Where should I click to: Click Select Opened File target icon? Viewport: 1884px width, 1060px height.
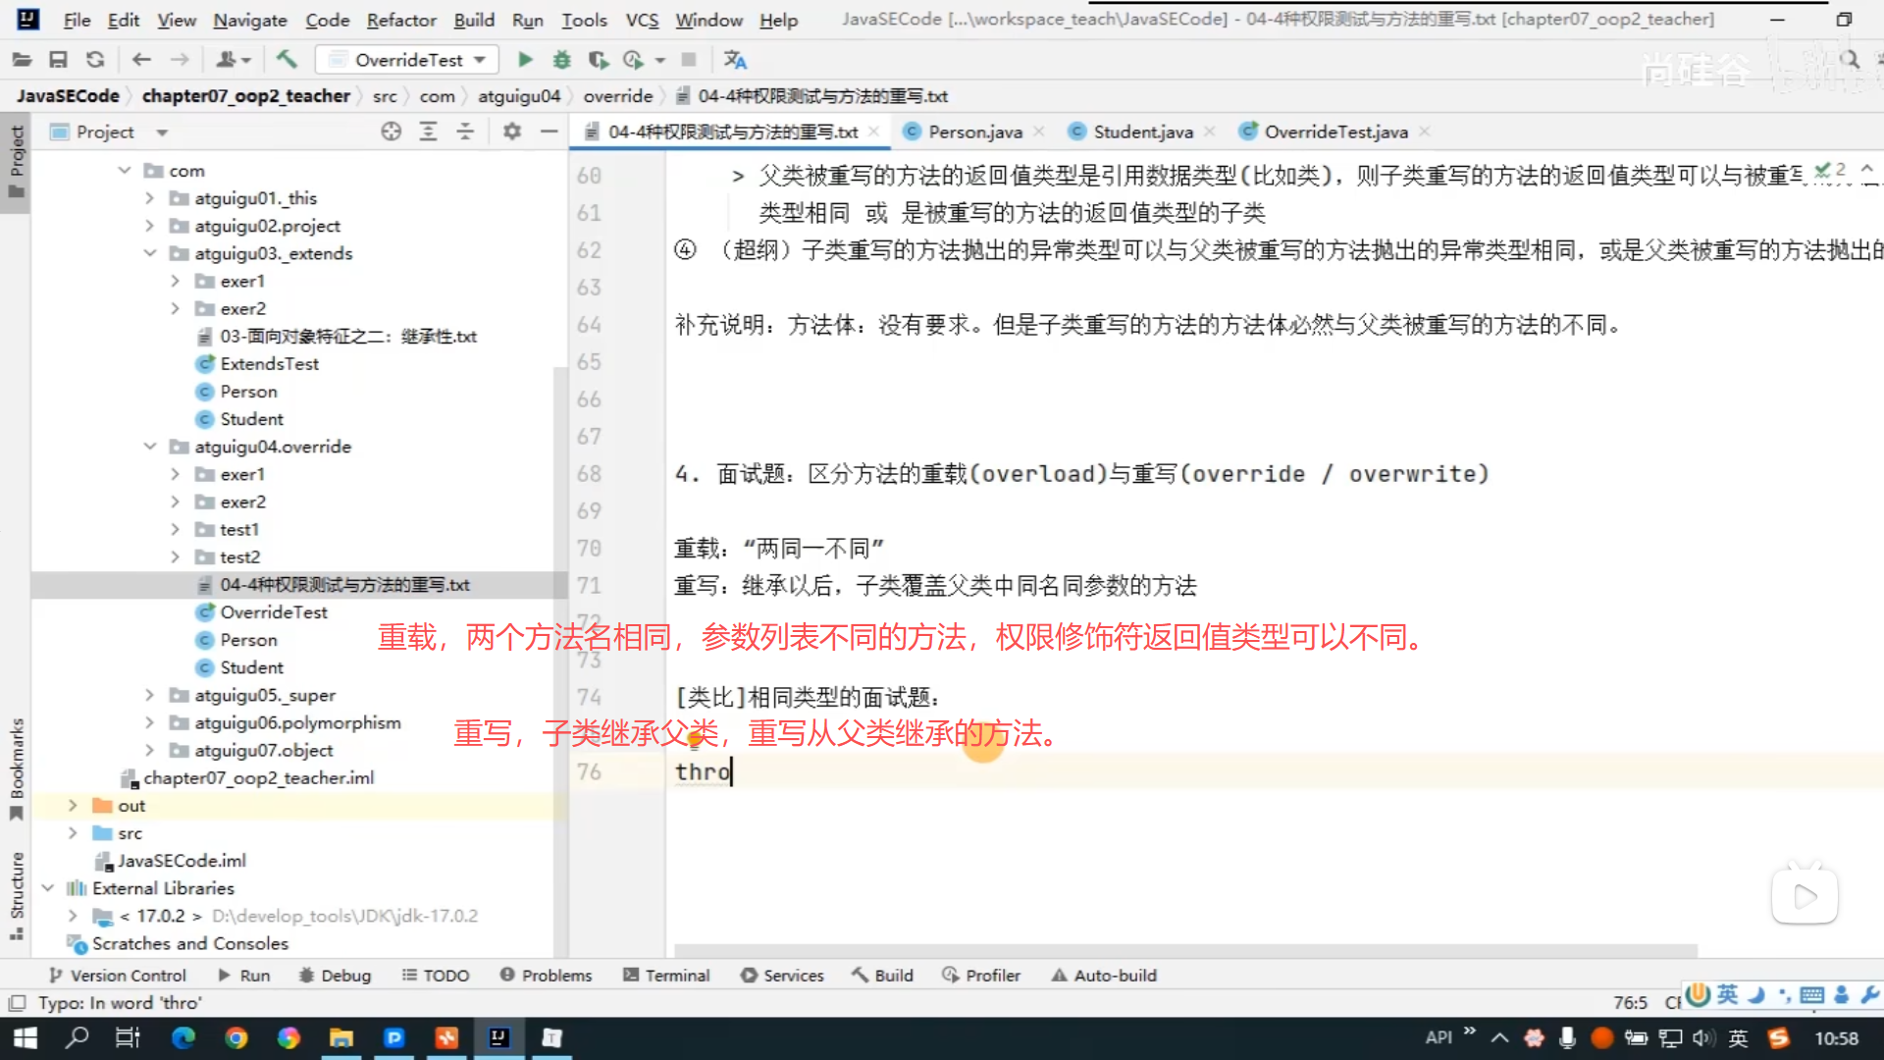click(x=391, y=132)
